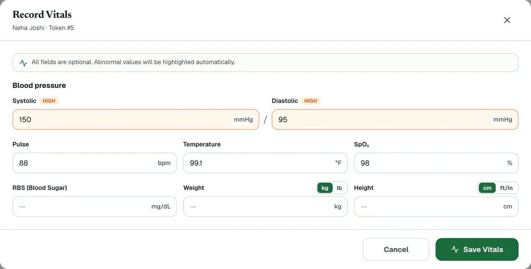
Task: Focus the Temperature field showing 99.1
Action: click(x=265, y=163)
